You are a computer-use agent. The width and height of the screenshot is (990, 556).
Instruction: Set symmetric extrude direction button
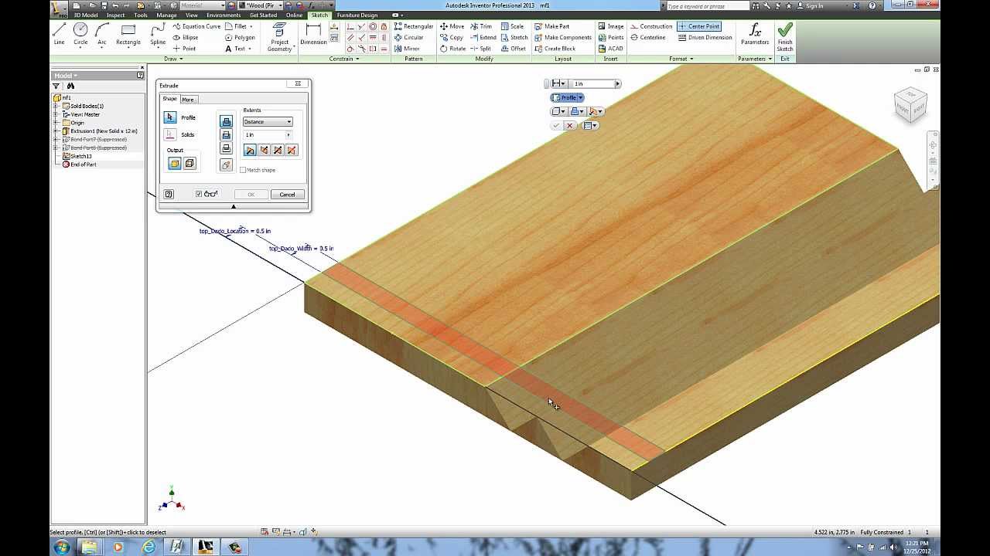278,150
